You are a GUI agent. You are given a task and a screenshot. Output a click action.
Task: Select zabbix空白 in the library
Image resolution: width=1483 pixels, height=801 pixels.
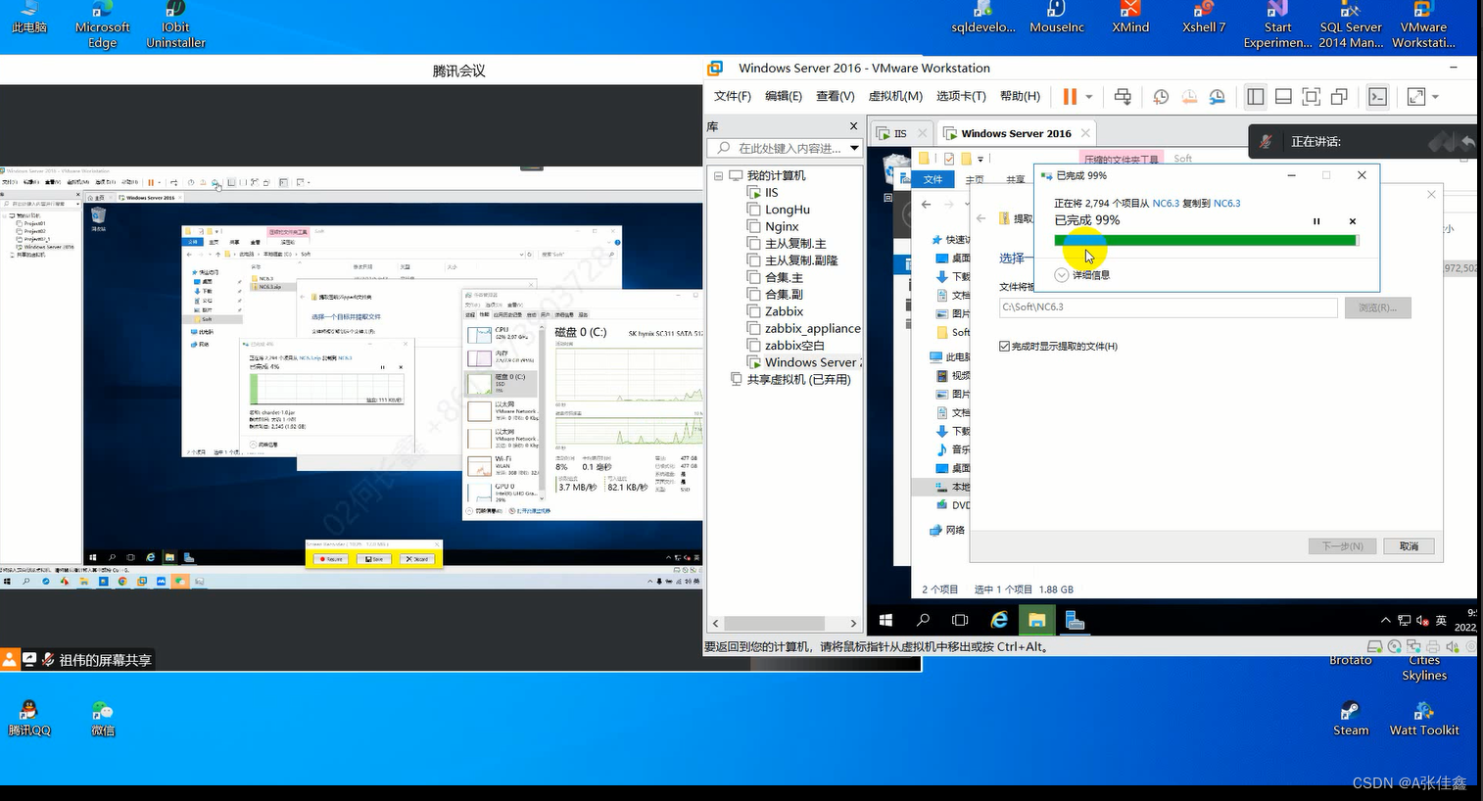point(794,345)
